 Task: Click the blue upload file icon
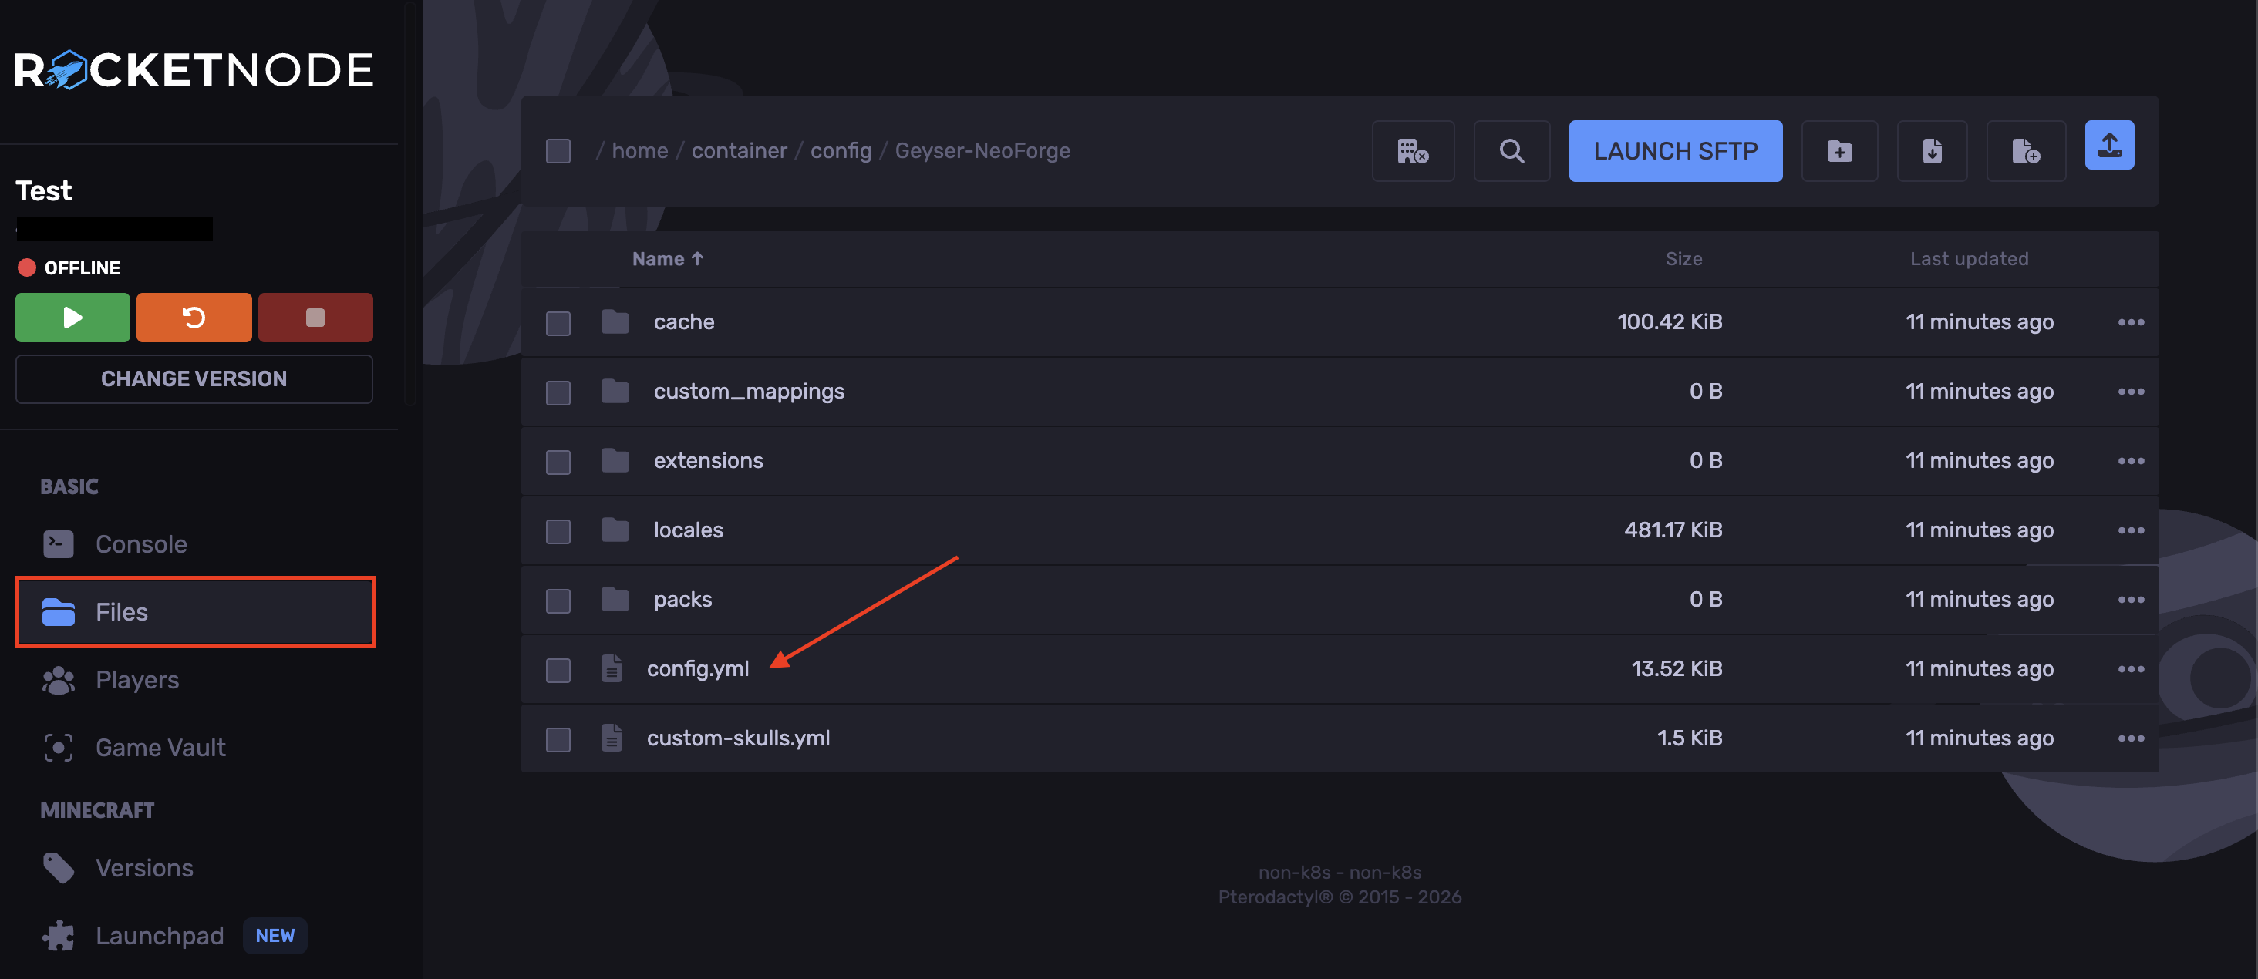2109,146
